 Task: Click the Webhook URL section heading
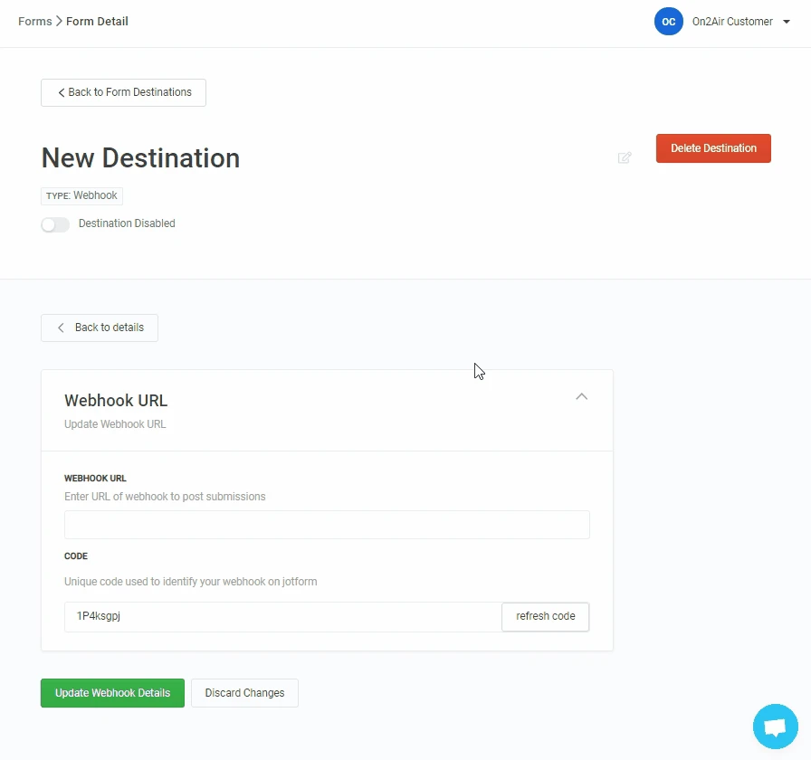point(116,401)
